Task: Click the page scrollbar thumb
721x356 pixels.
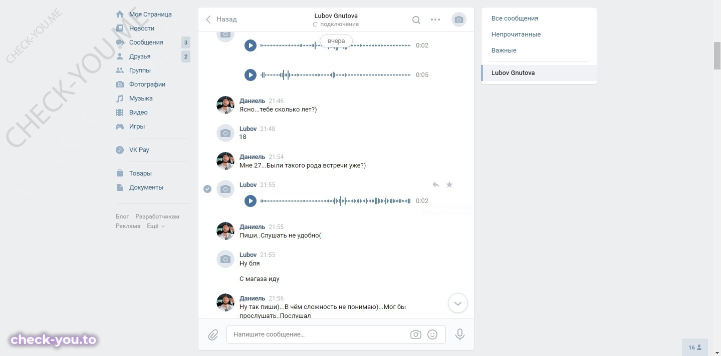Action: pyautogui.click(x=717, y=56)
